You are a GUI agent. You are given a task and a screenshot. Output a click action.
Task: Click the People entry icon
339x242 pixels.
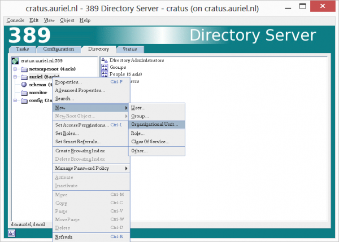[x=104, y=74]
